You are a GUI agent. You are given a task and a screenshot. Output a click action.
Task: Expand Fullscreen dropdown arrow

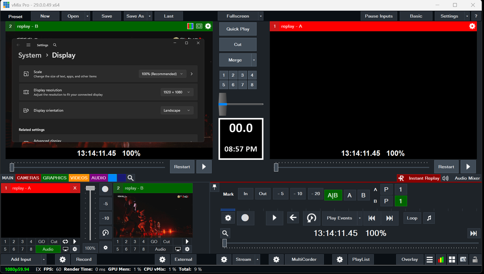(261, 16)
